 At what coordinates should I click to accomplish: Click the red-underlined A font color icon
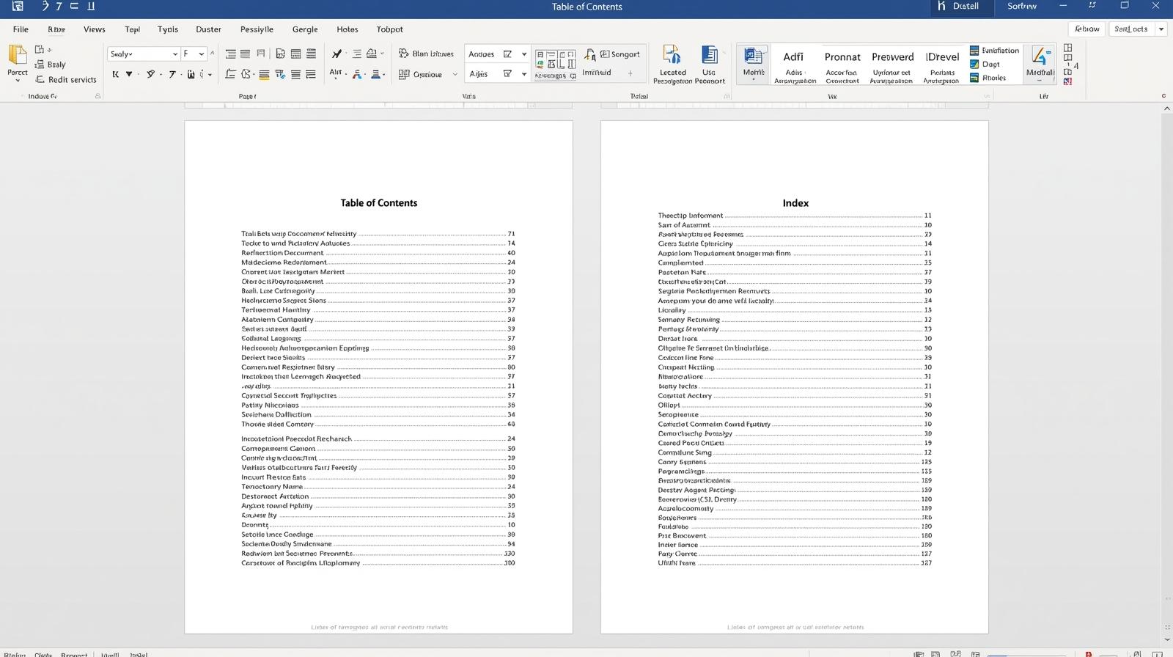[357, 74]
